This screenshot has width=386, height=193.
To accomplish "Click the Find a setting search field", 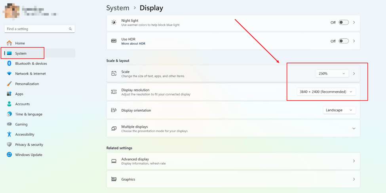I will coord(40,29).
